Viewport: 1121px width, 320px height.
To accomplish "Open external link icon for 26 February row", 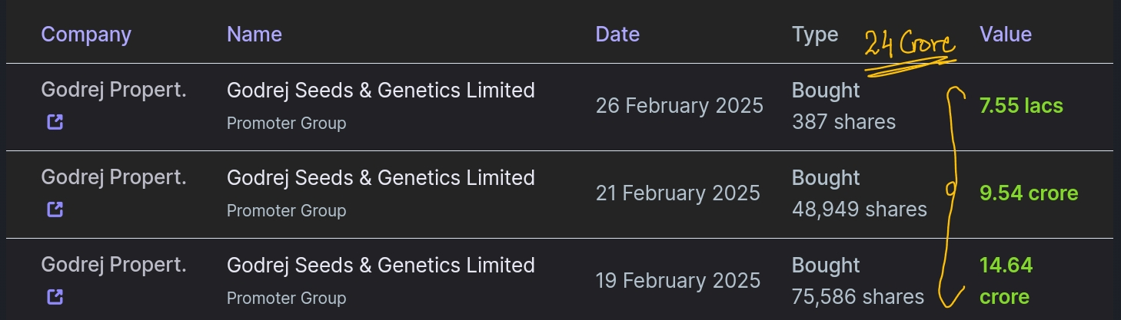I will [x=55, y=122].
